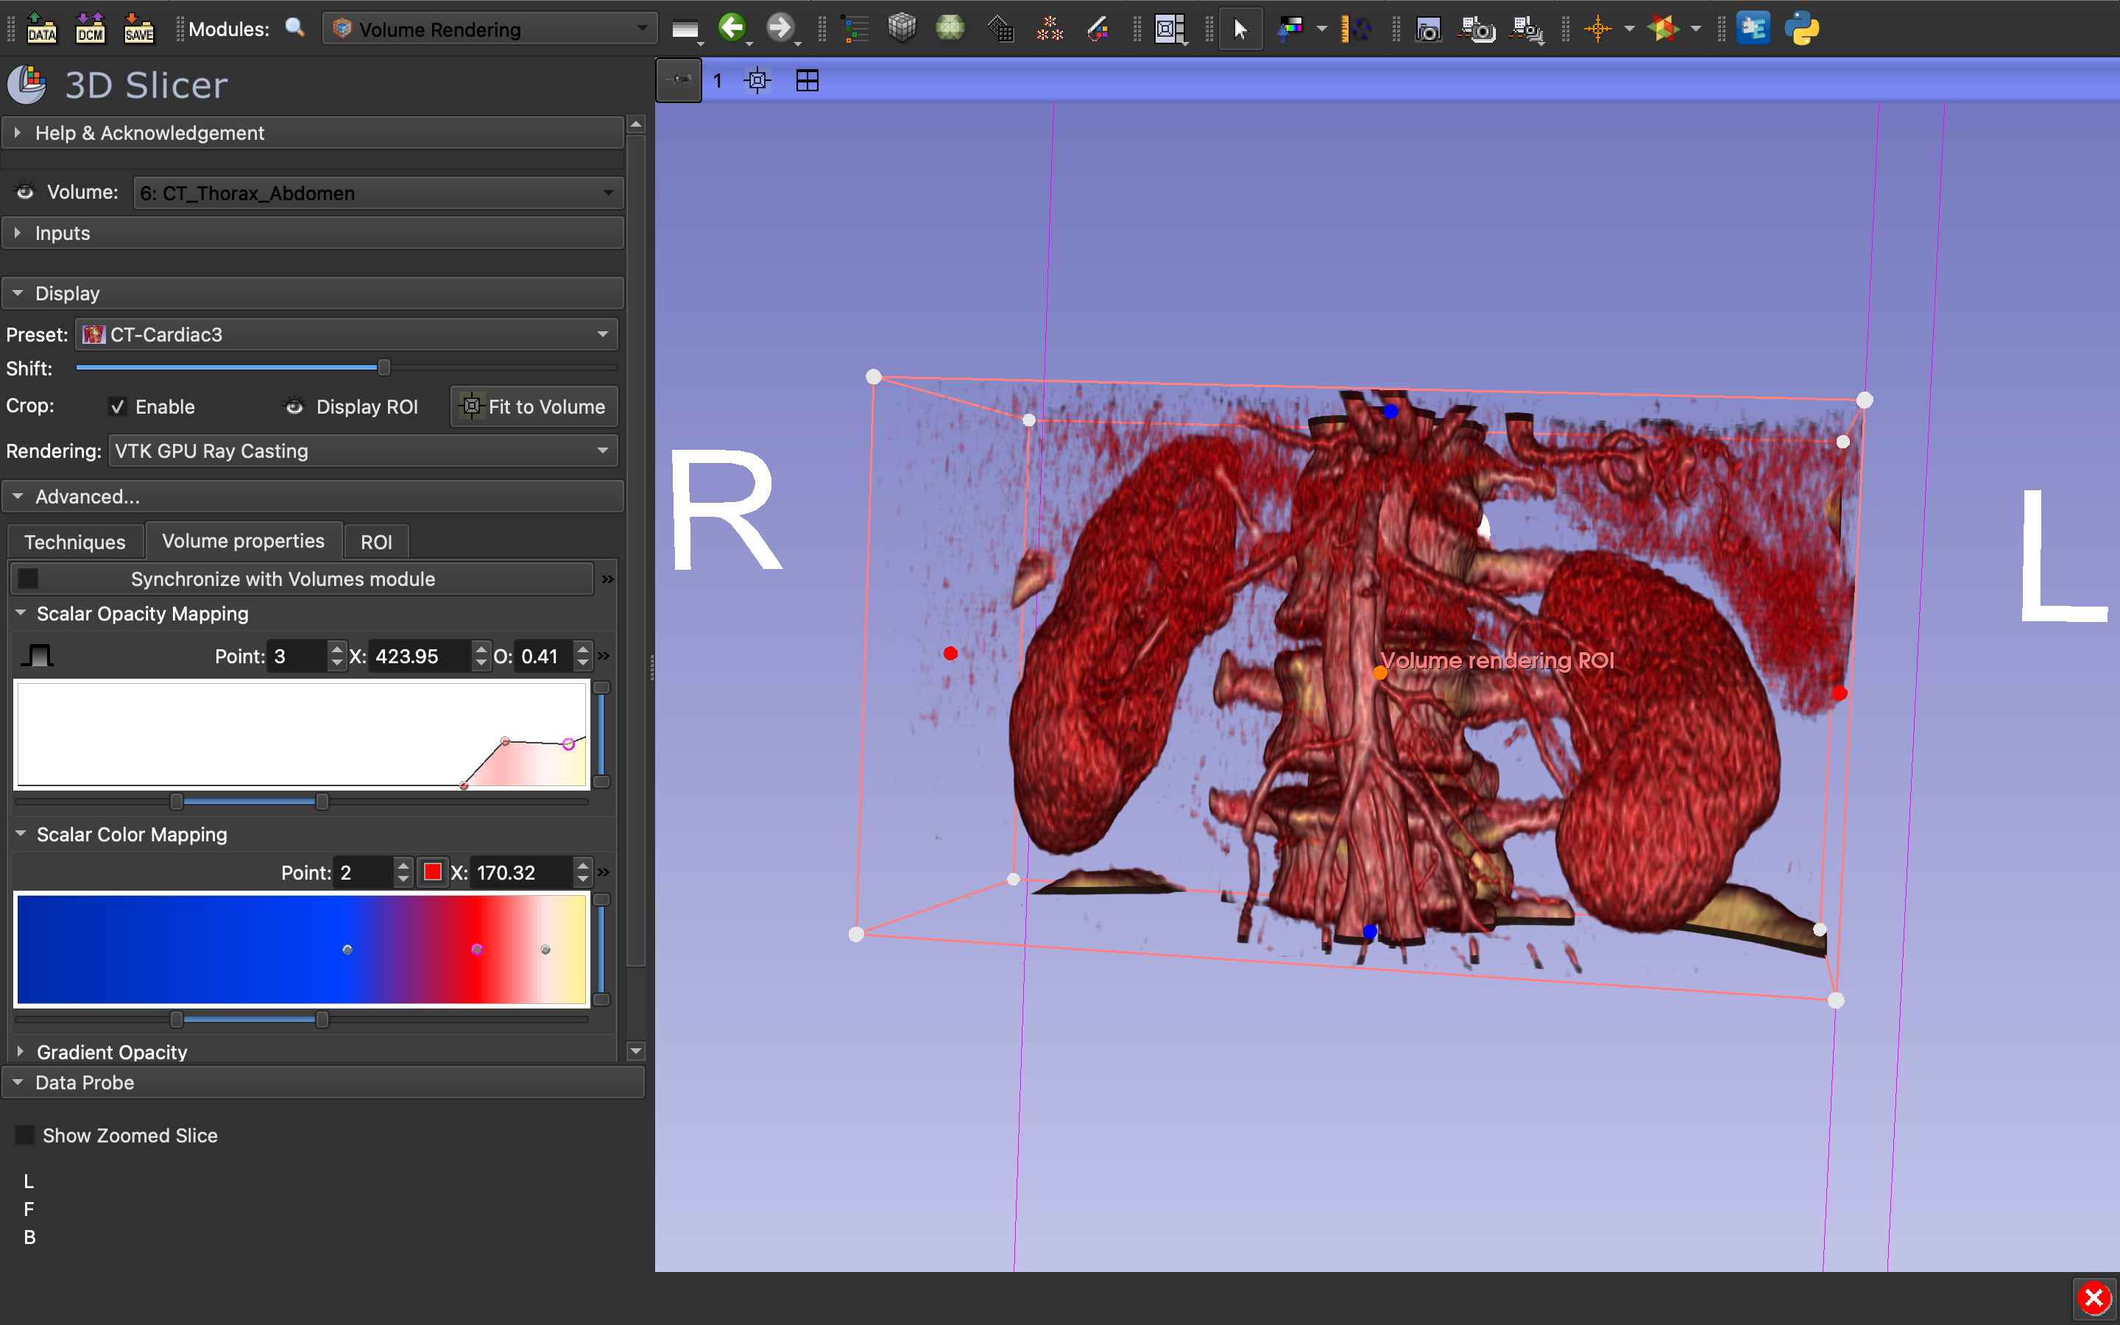Uncheck the Crop Enable checkbox
The height and width of the screenshot is (1325, 2120).
point(117,406)
